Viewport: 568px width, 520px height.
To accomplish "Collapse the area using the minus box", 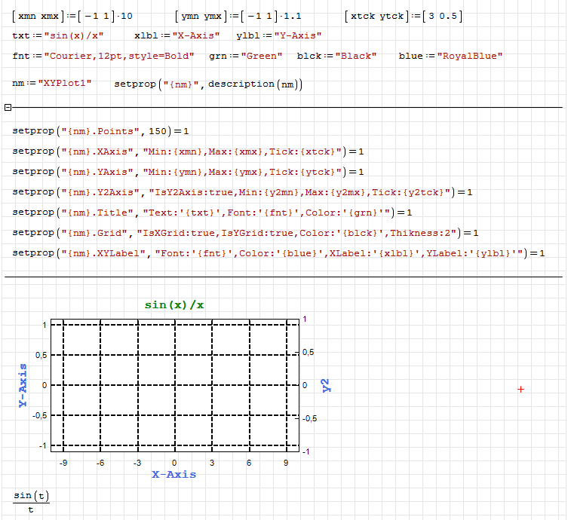I will [8, 108].
